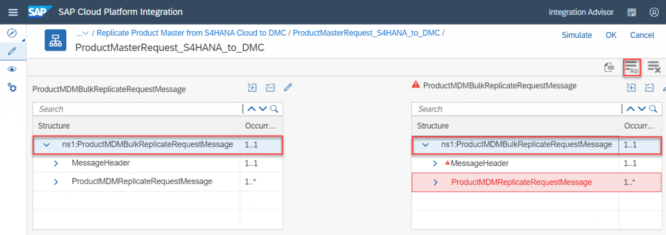The height and width of the screenshot is (235, 666).
Task: Select source MessageHeader row
Action: pos(158,164)
